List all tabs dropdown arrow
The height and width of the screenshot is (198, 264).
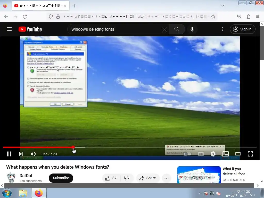[x=223, y=6]
